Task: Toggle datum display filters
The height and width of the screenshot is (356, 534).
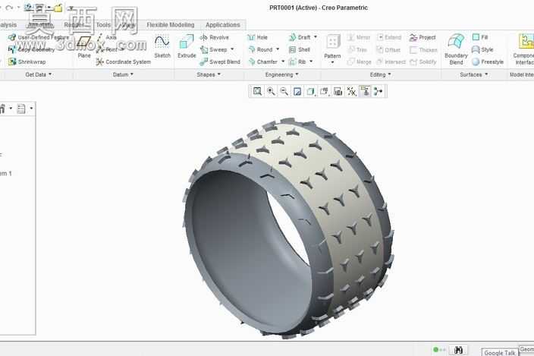Action: click(x=351, y=91)
